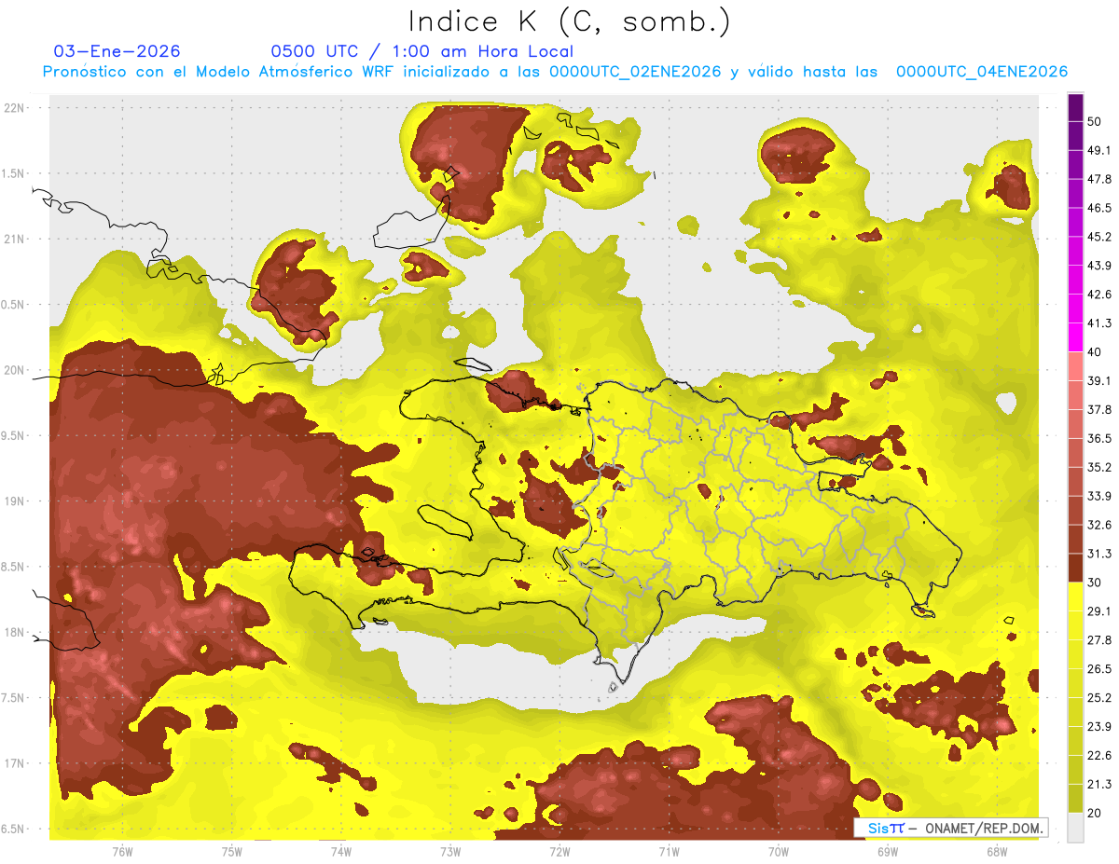Click the '19N' latitude axis label
This screenshot has height=864, width=1119.
point(14,501)
